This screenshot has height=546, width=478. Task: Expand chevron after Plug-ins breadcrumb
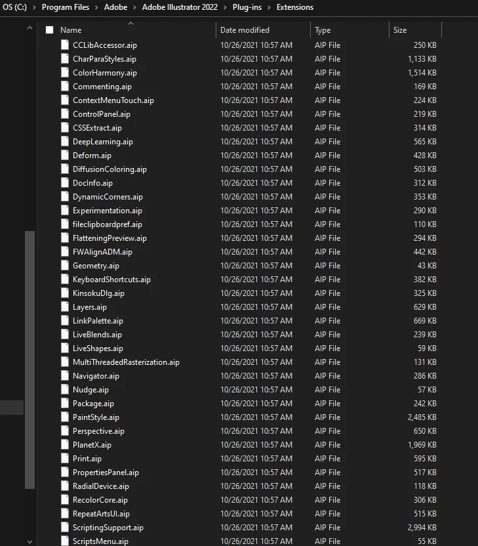point(269,7)
